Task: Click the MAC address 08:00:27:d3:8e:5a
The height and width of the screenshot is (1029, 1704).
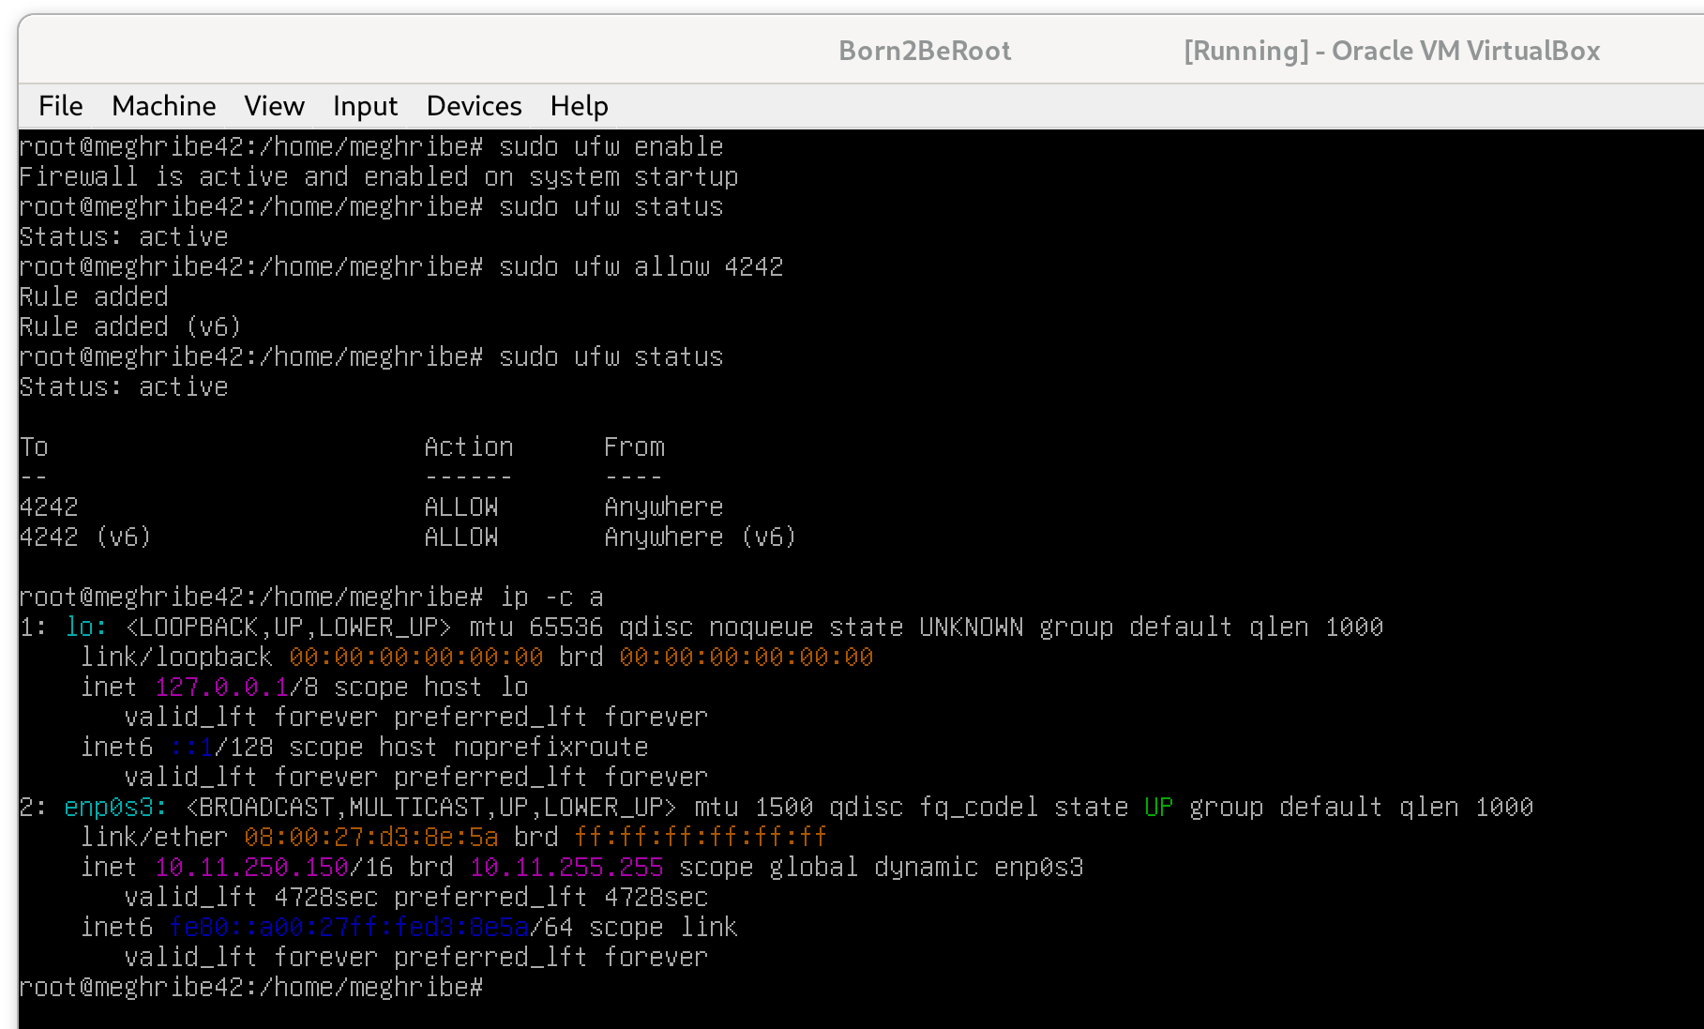Action: click(371, 838)
